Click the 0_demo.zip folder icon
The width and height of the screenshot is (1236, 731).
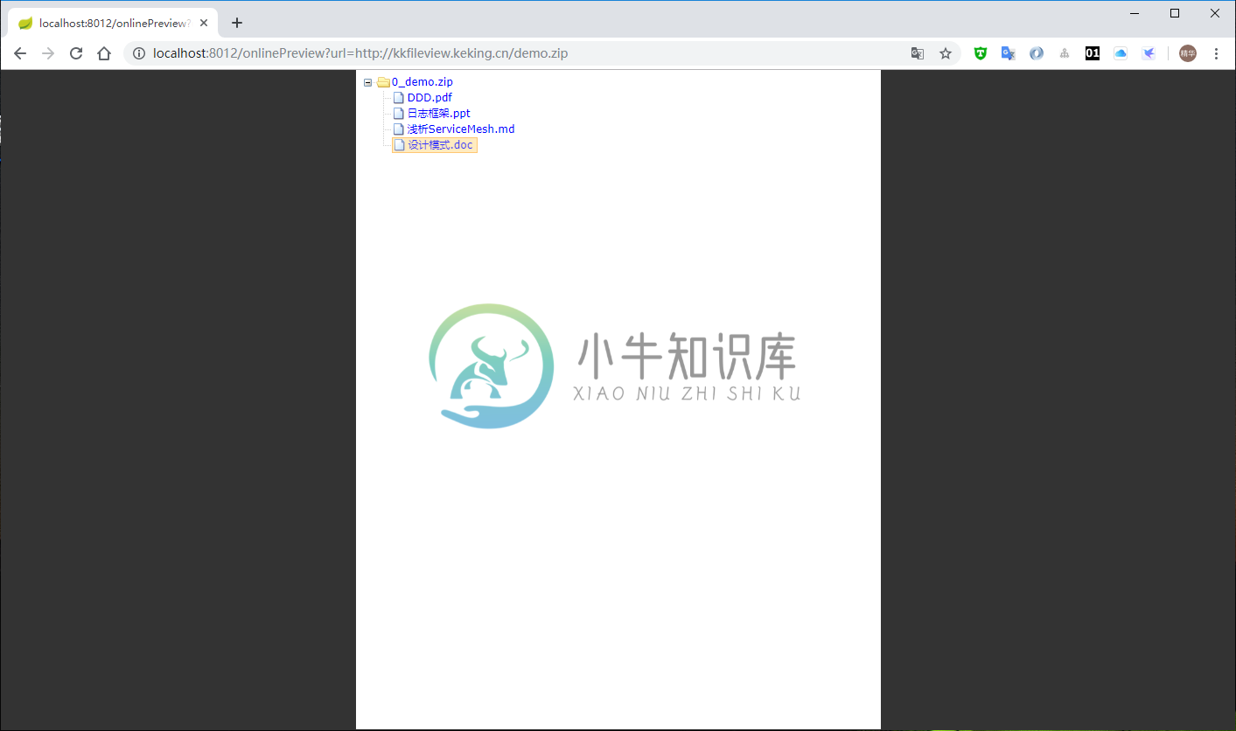pyautogui.click(x=383, y=82)
